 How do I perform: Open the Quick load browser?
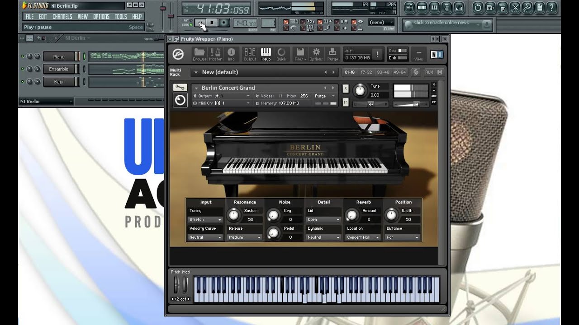pos(281,54)
